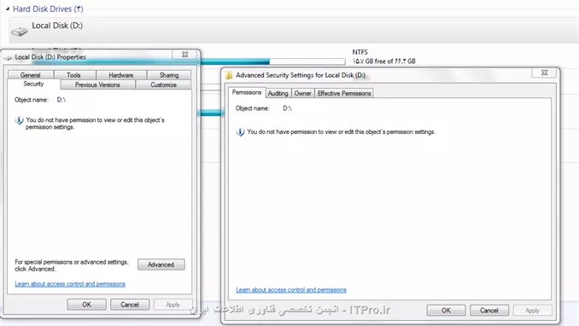Viewport: 579px width, 326px height.
Task: Switch to the Tools tab
Action: (74, 75)
